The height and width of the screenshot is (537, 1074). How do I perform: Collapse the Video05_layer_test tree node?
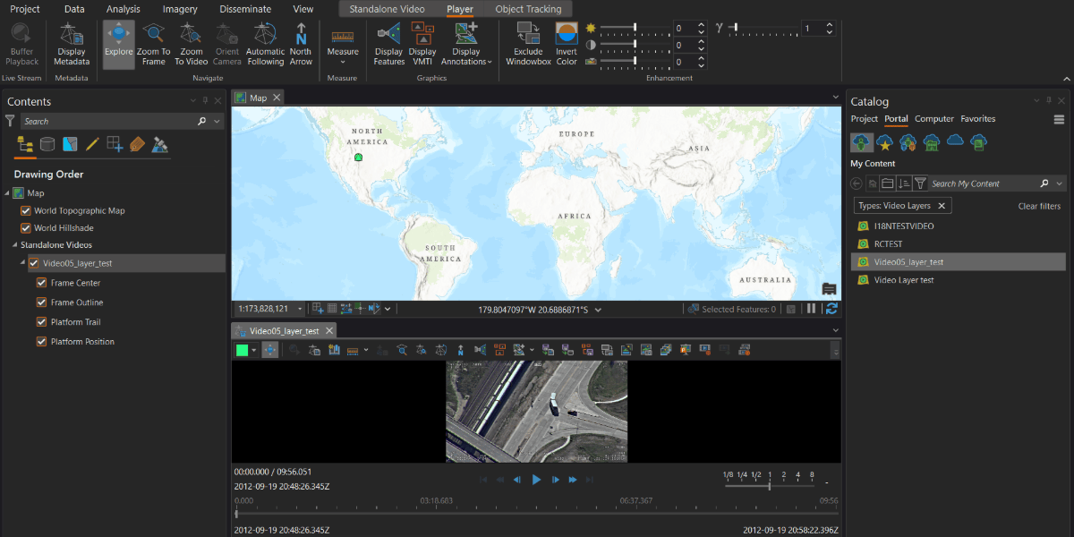[21, 263]
